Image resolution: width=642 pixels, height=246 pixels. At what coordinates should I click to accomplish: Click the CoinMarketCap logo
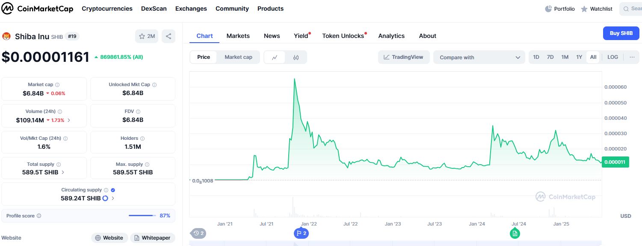pos(38,9)
